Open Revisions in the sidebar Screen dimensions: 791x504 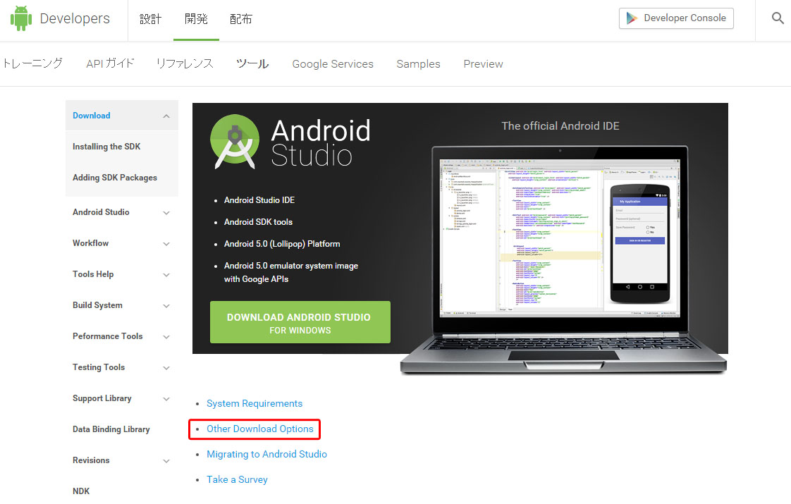91,460
